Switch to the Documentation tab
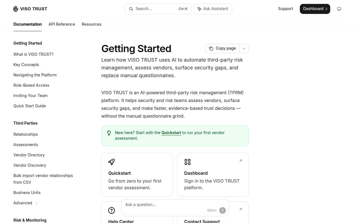Image resolution: width=357 pixels, height=223 pixels. (x=28, y=24)
